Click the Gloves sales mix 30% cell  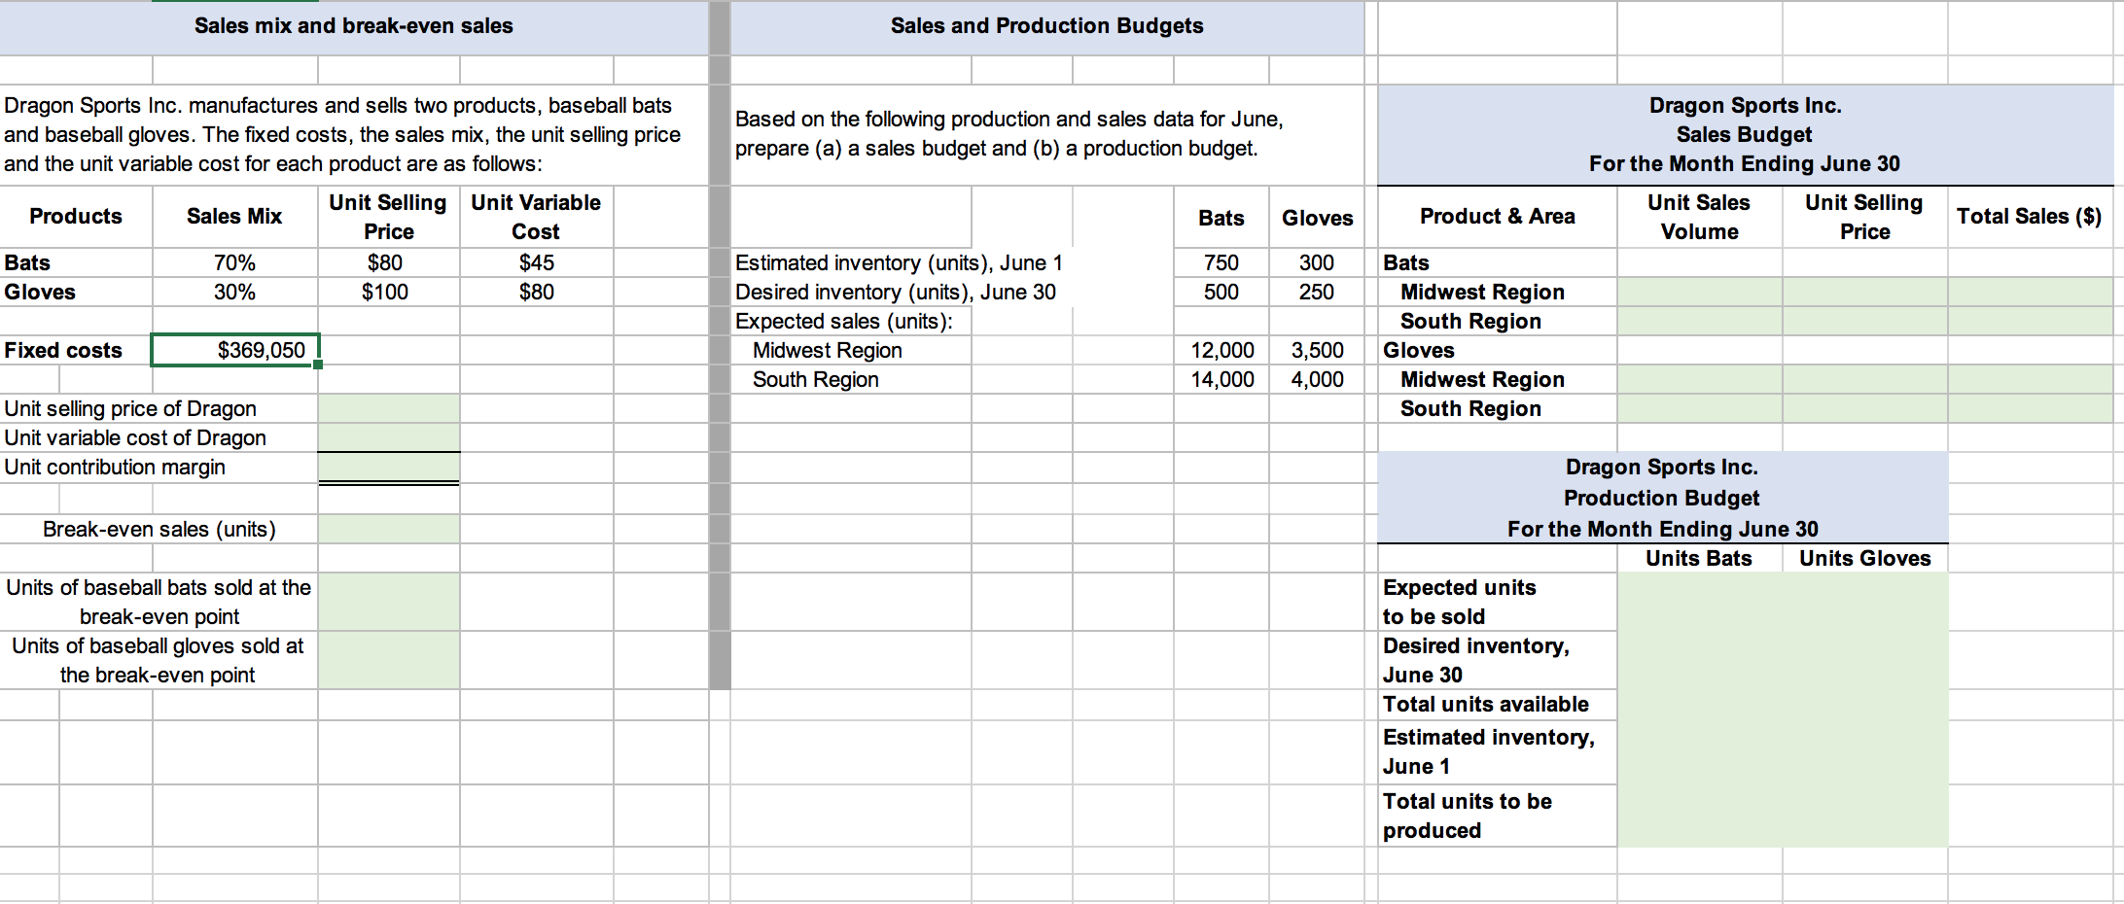click(235, 292)
